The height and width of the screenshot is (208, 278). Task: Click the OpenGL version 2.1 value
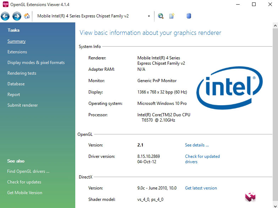tap(140, 145)
